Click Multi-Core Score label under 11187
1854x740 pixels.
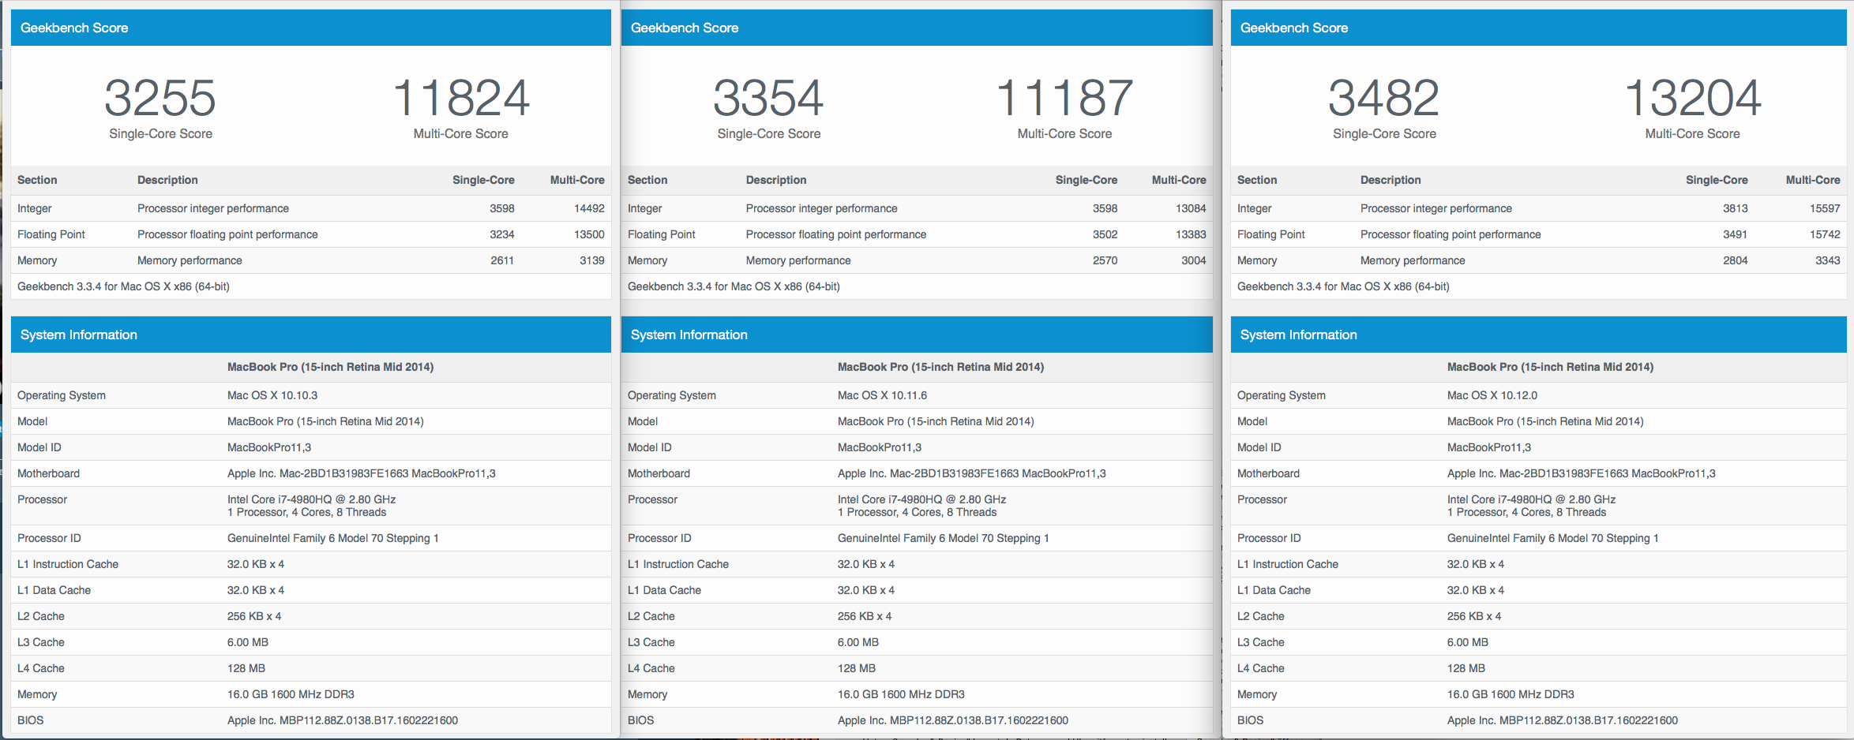1064,134
